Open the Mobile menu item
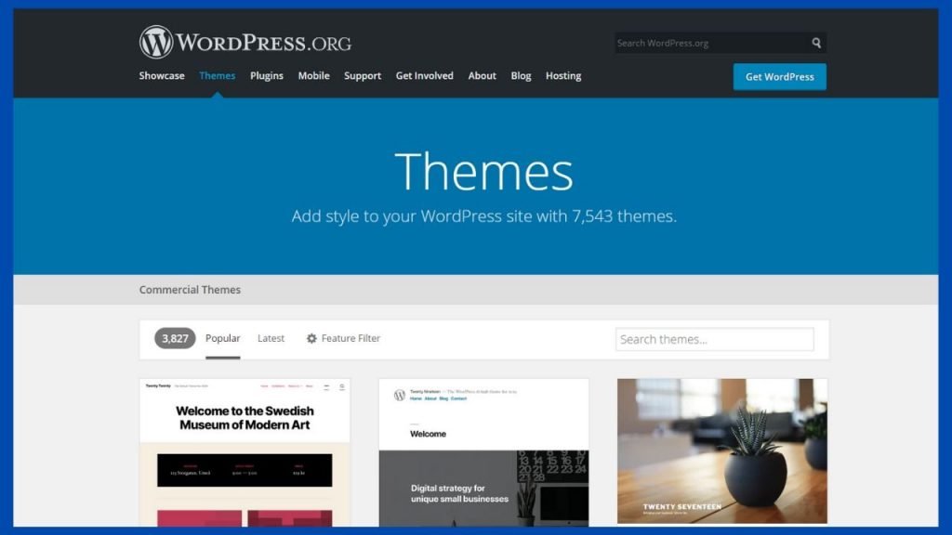 [x=314, y=76]
